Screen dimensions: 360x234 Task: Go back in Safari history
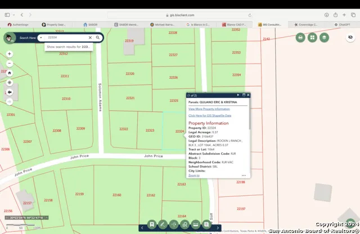tap(22, 15)
